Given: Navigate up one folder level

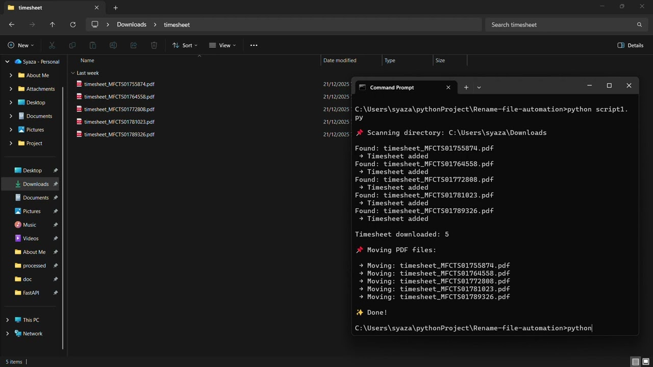Looking at the screenshot, I should [52, 24].
